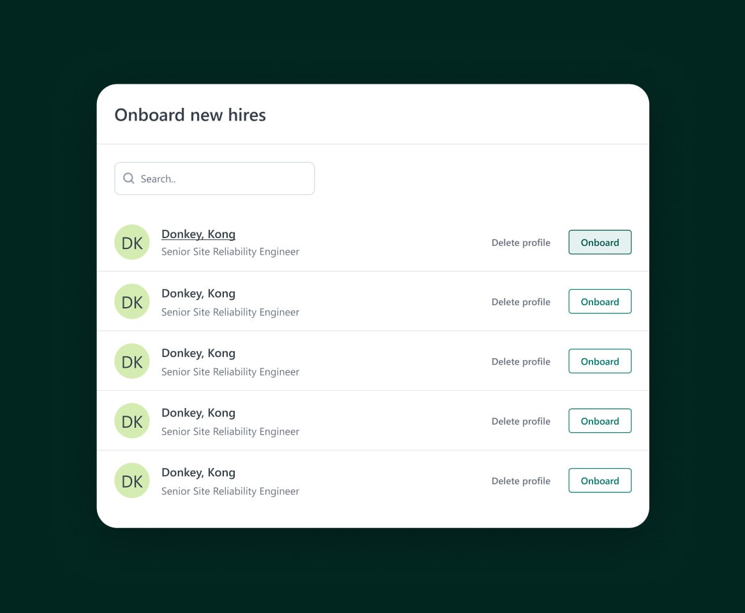Focus the Search input field
The height and width of the screenshot is (613, 745).
point(214,178)
